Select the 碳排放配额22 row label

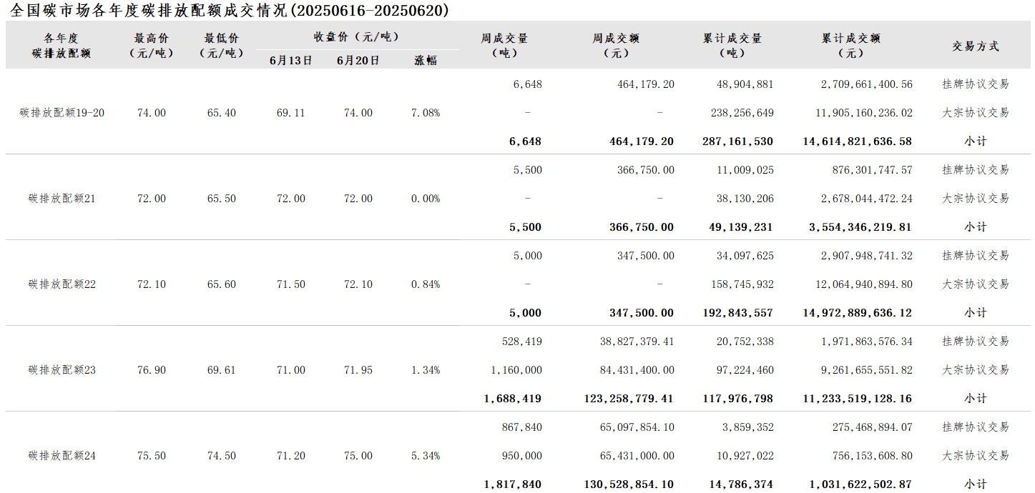pos(62,284)
